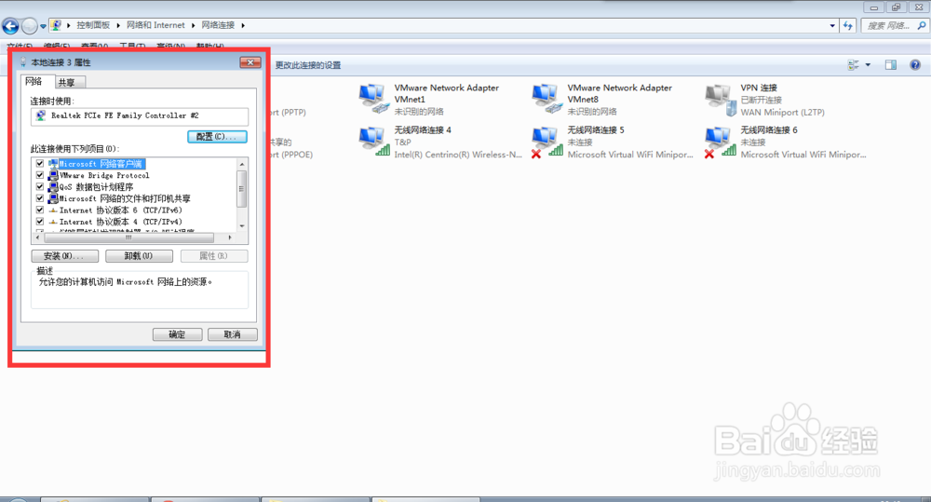Click Intel(R) Centrino(R) Wireless-N text
Image resolution: width=931 pixels, height=502 pixels.
[458, 155]
